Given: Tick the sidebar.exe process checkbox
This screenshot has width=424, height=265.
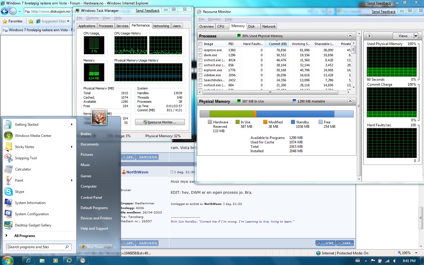Looking at the screenshot, I should (x=201, y=75).
